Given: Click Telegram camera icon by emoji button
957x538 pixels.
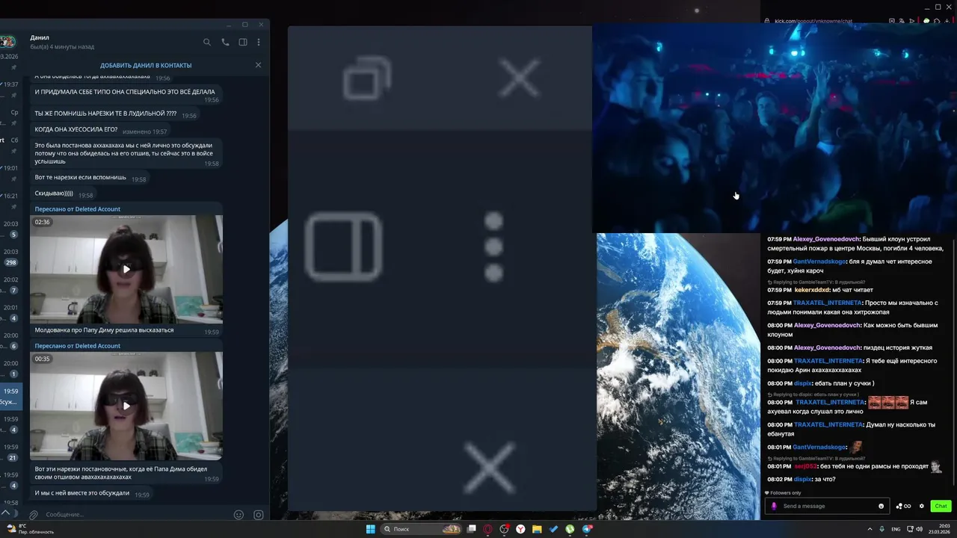Looking at the screenshot, I should [259, 515].
